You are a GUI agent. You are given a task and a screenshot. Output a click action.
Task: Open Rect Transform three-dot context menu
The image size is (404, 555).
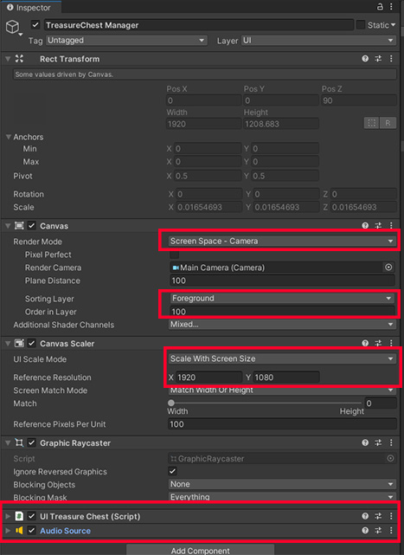[391, 59]
